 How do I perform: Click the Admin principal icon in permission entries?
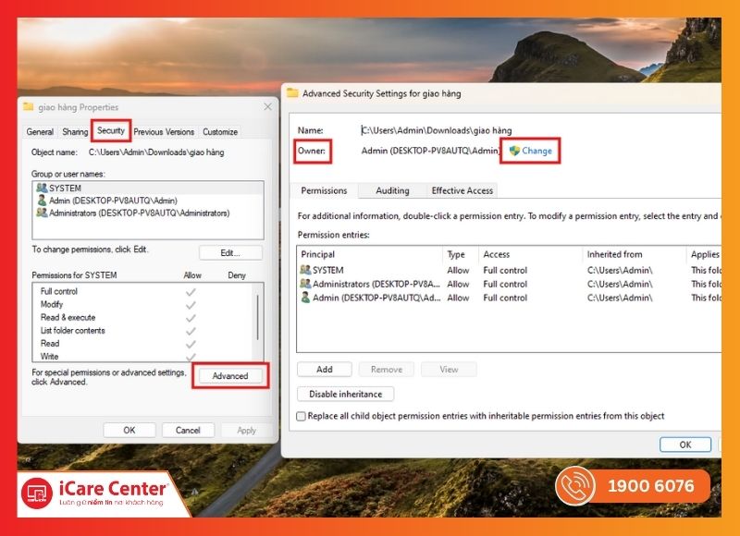coord(305,298)
